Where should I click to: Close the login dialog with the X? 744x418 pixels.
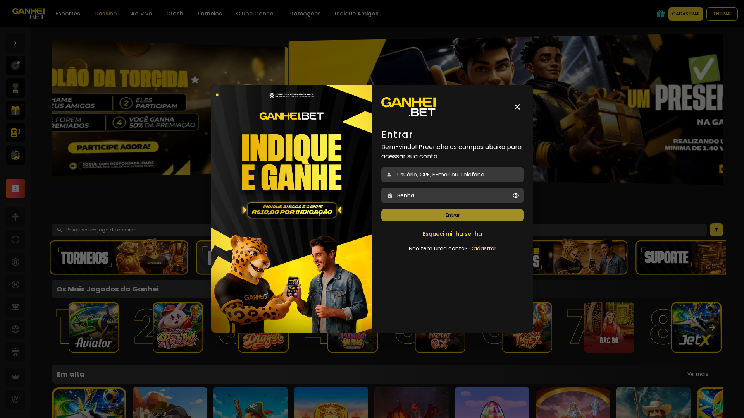(517, 107)
